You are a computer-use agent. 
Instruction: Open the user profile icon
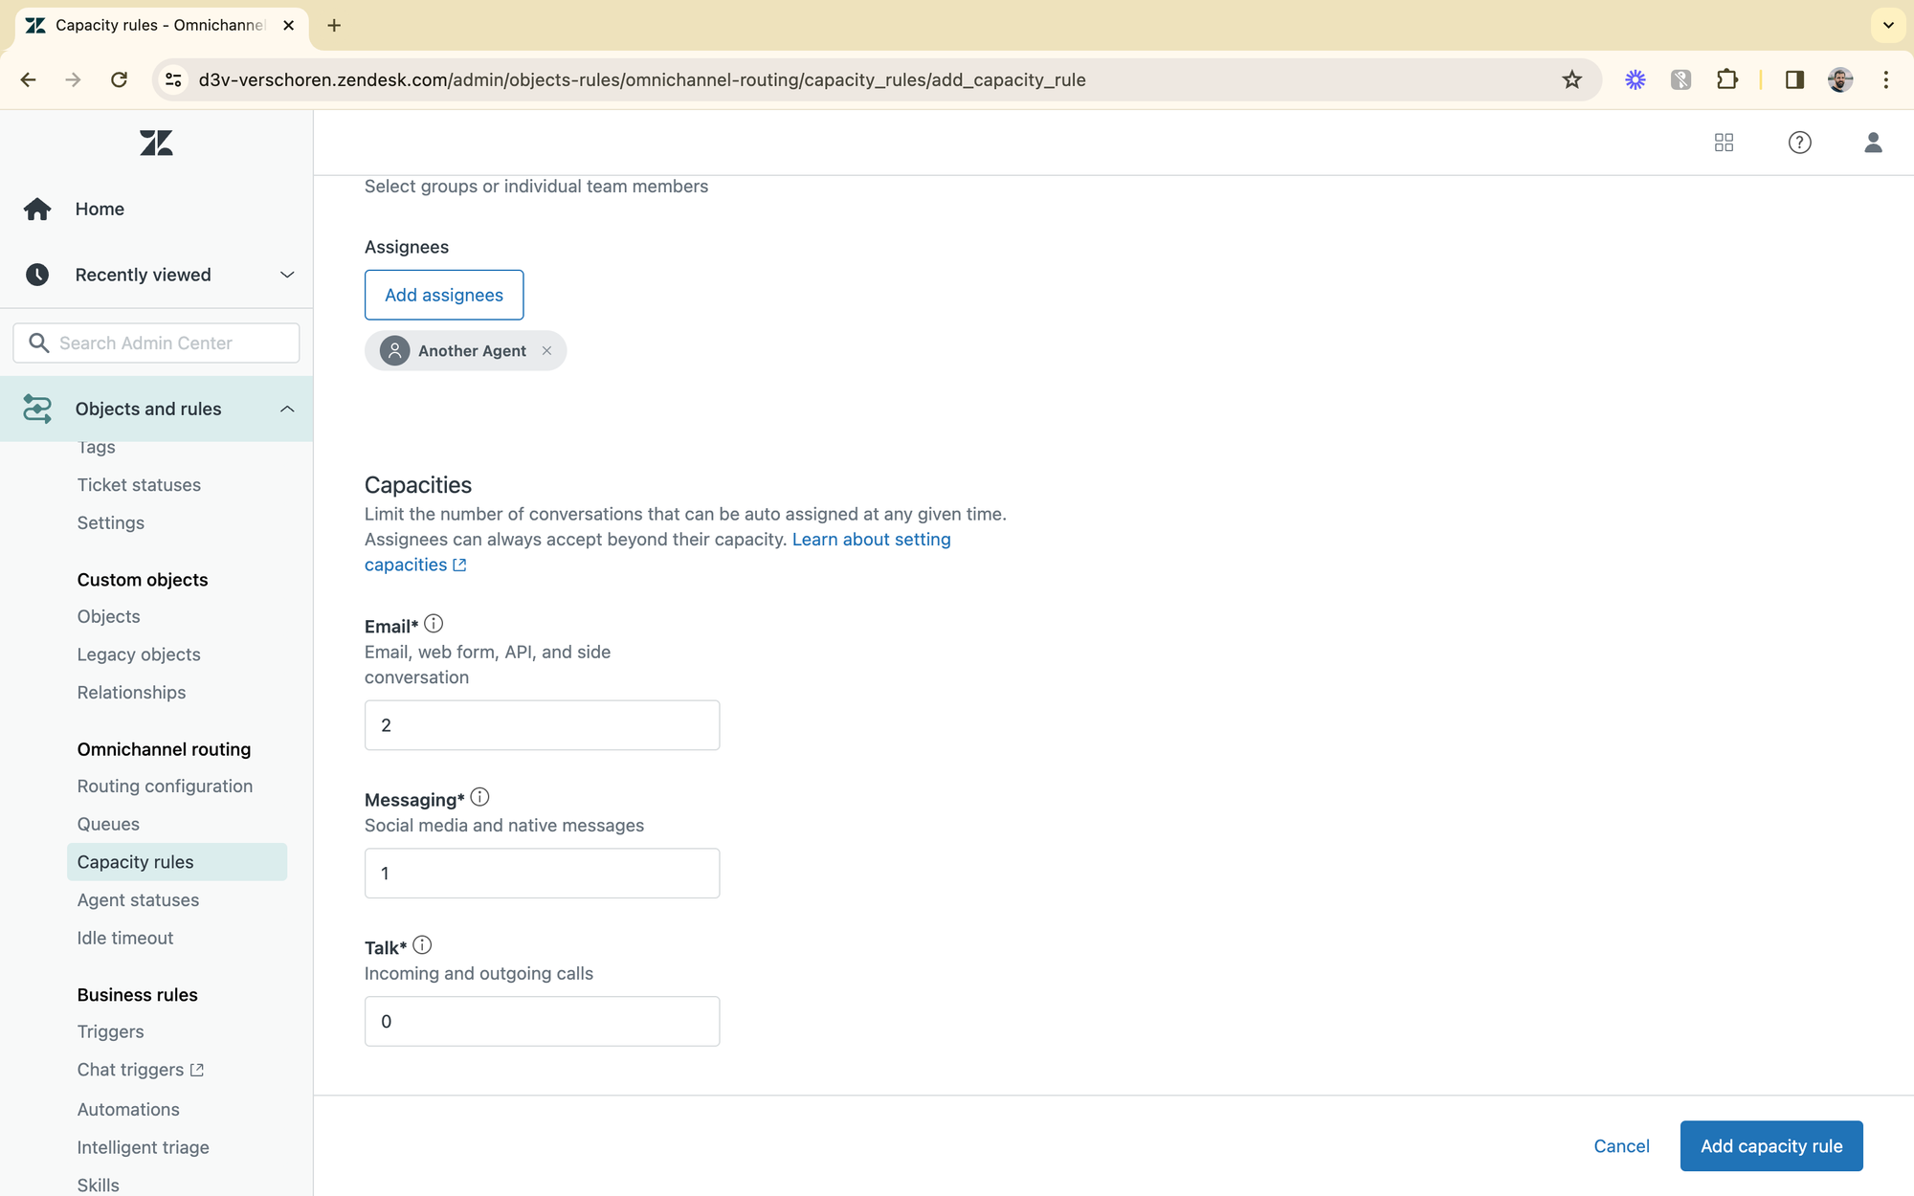(x=1873, y=143)
